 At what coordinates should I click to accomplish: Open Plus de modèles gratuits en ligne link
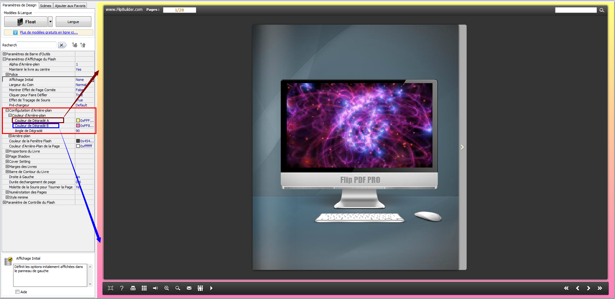pyautogui.click(x=49, y=32)
